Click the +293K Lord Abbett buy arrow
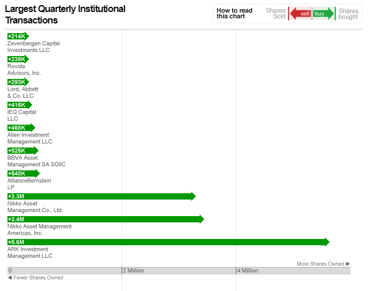 tap(18, 82)
